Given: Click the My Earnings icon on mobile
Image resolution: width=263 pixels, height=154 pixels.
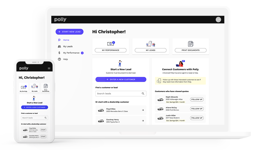Looking at the screenshot, I should click(24, 87).
